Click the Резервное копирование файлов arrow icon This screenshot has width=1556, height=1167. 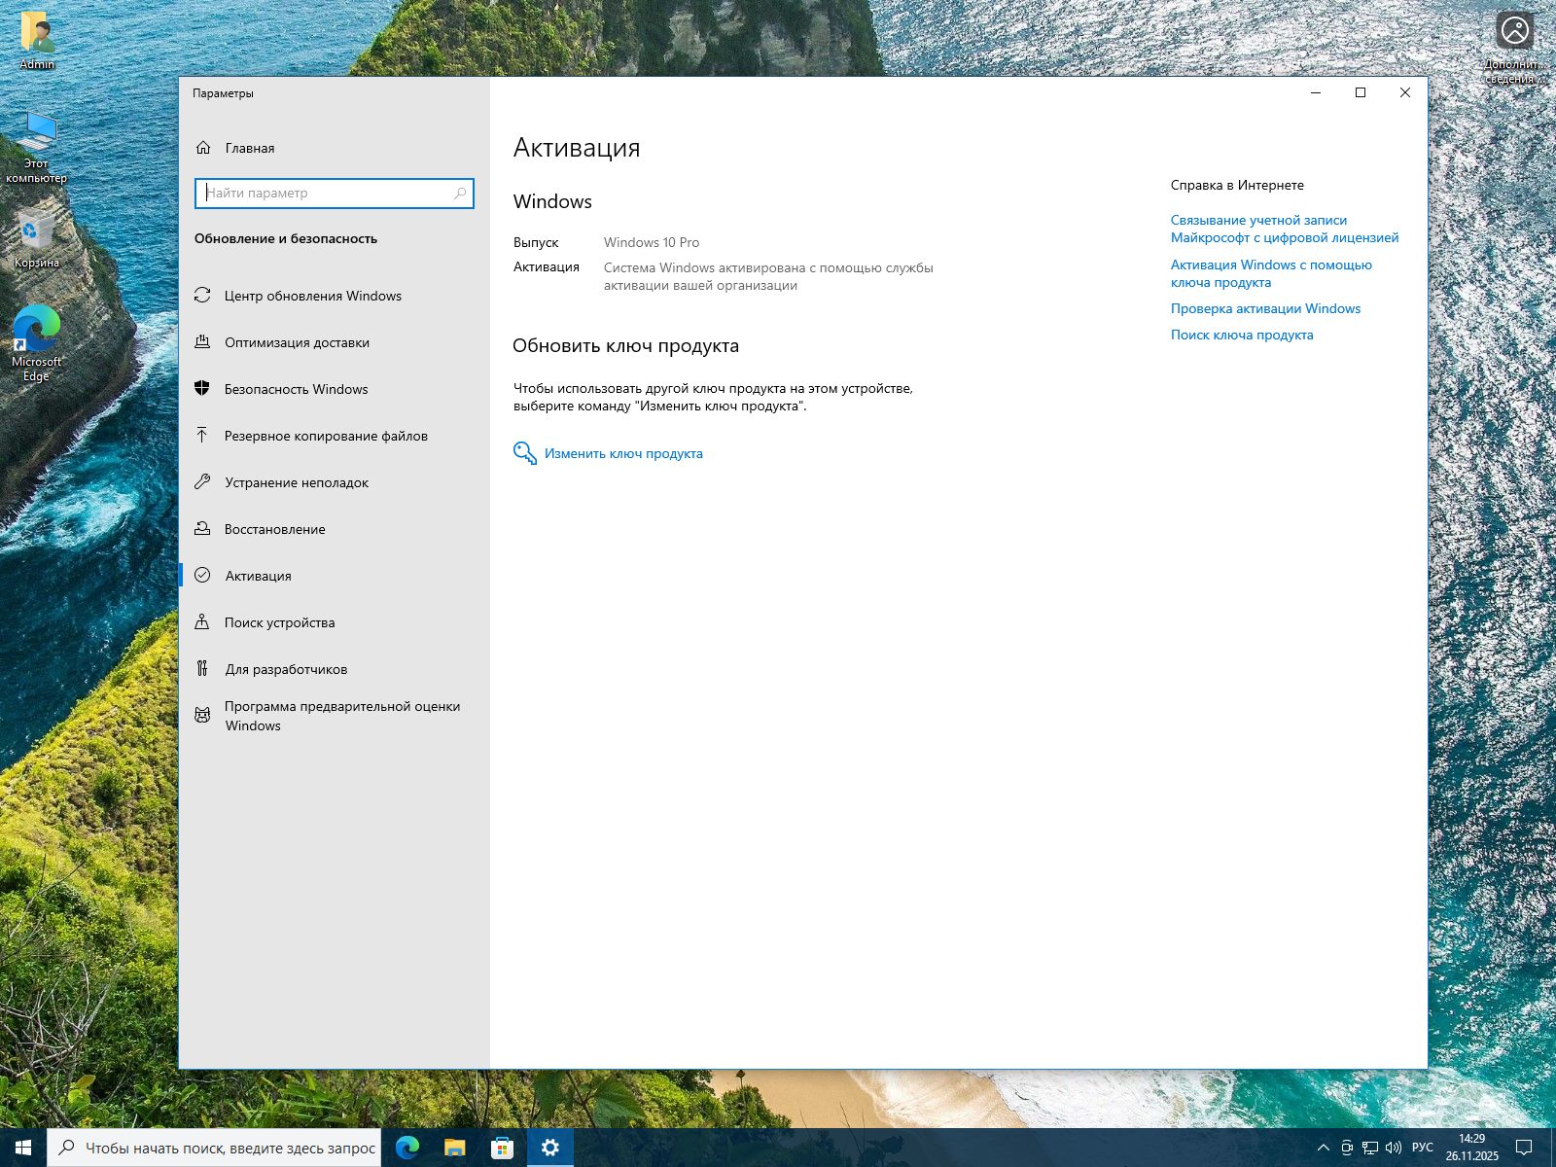point(202,436)
